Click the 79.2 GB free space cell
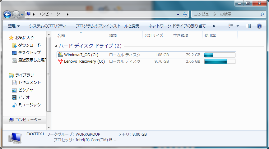This screenshot has width=269, height=149. [193, 55]
